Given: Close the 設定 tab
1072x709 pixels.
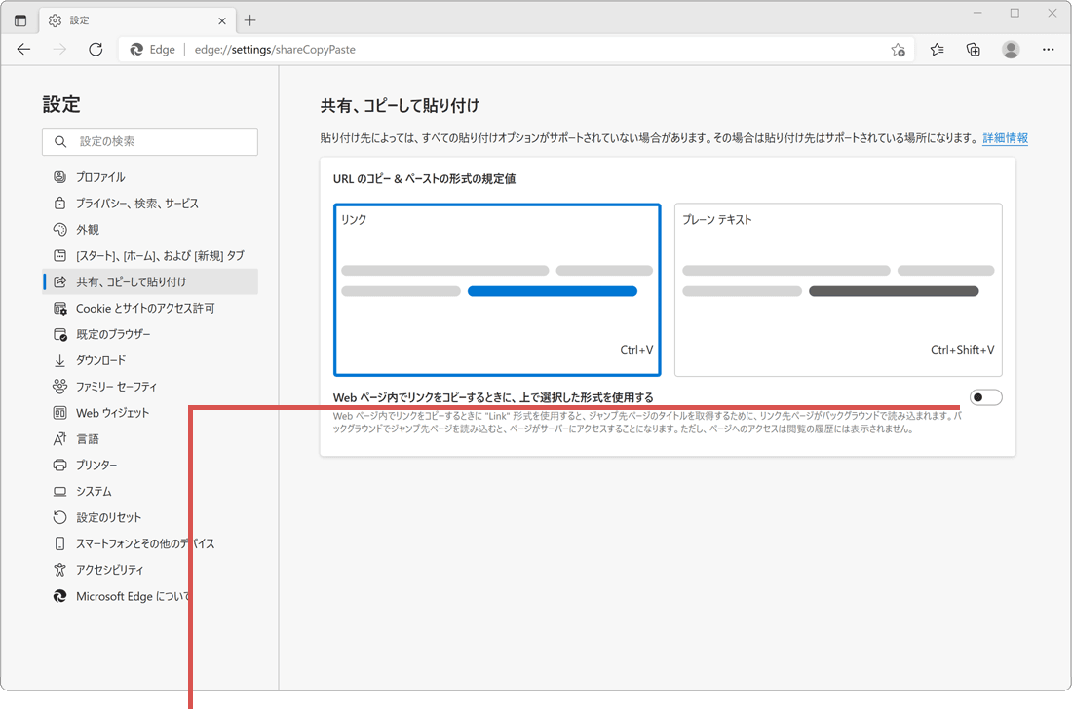Looking at the screenshot, I should pos(222,21).
